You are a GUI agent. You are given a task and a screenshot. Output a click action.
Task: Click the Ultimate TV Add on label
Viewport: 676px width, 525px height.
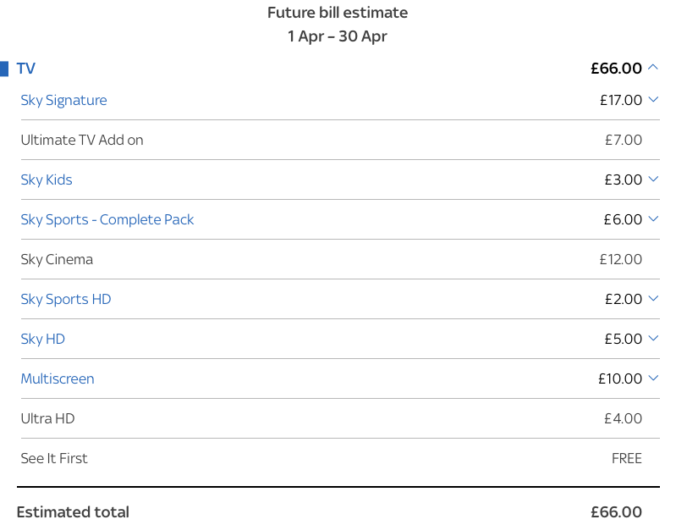pos(82,140)
